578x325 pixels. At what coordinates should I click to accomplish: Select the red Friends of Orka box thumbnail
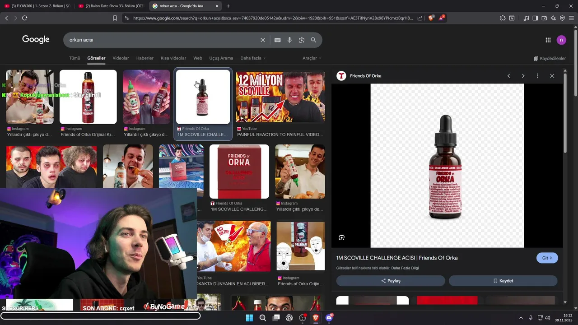(x=239, y=172)
